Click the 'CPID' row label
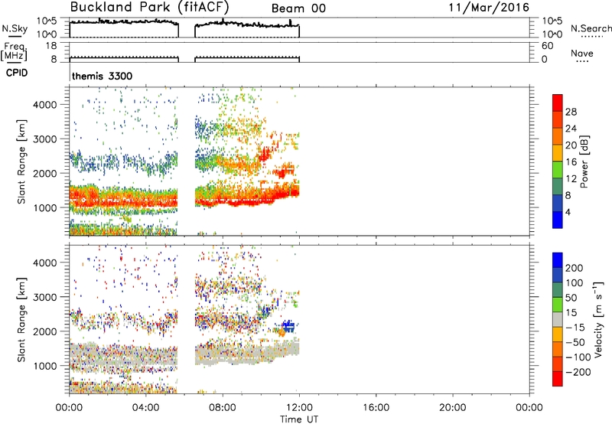Screen dimensions: 612x424 pos(17,73)
